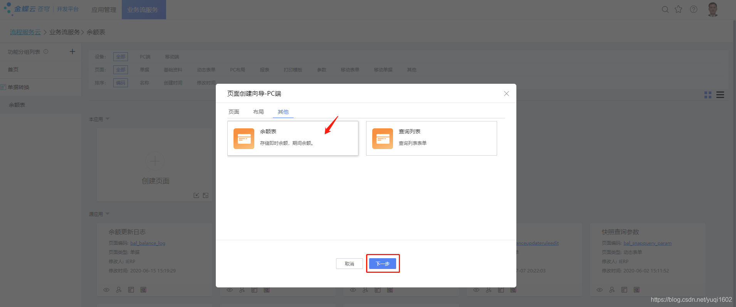Screen dimensions: 736x307
Task: Open 业务流服务 top navigation tab
Action: coord(144,10)
